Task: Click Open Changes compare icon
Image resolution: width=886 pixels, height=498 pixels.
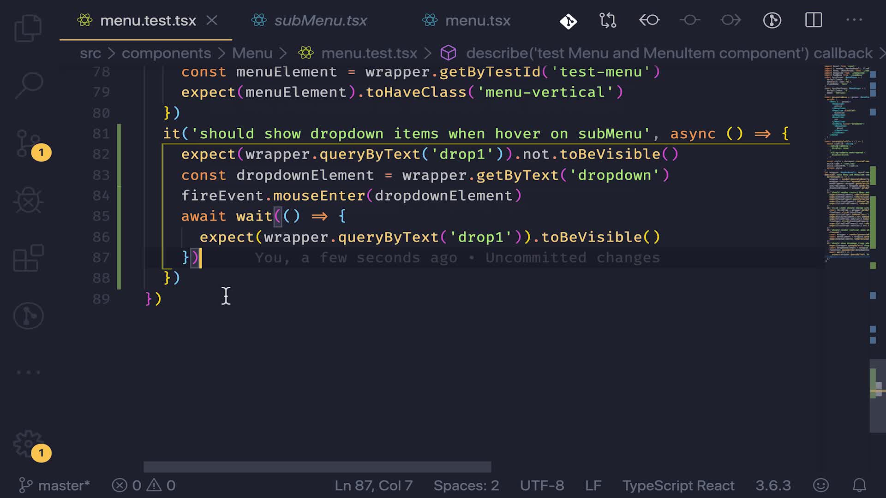Action: coord(608,21)
